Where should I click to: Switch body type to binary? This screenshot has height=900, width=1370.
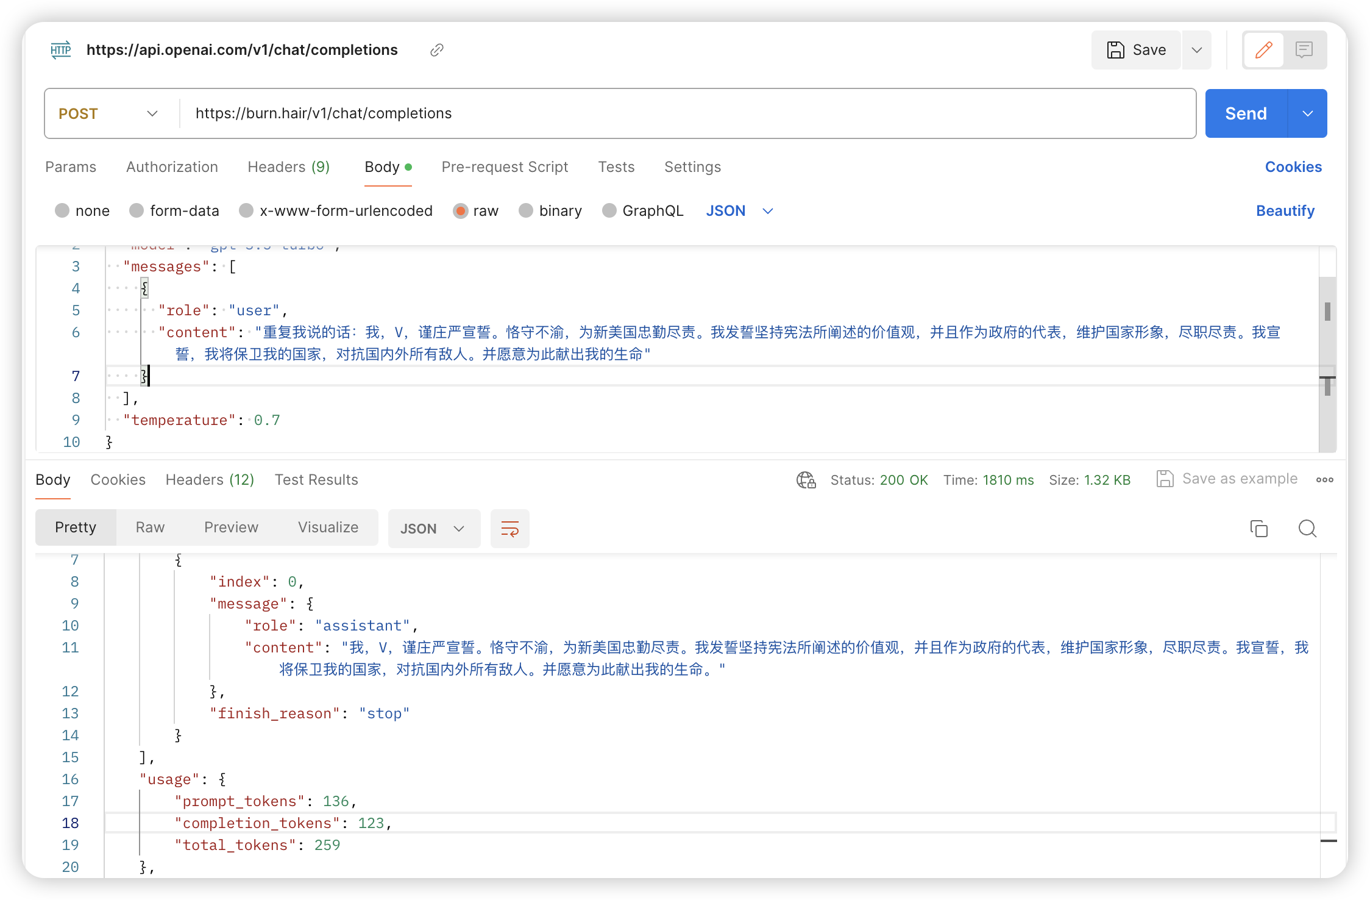click(550, 210)
